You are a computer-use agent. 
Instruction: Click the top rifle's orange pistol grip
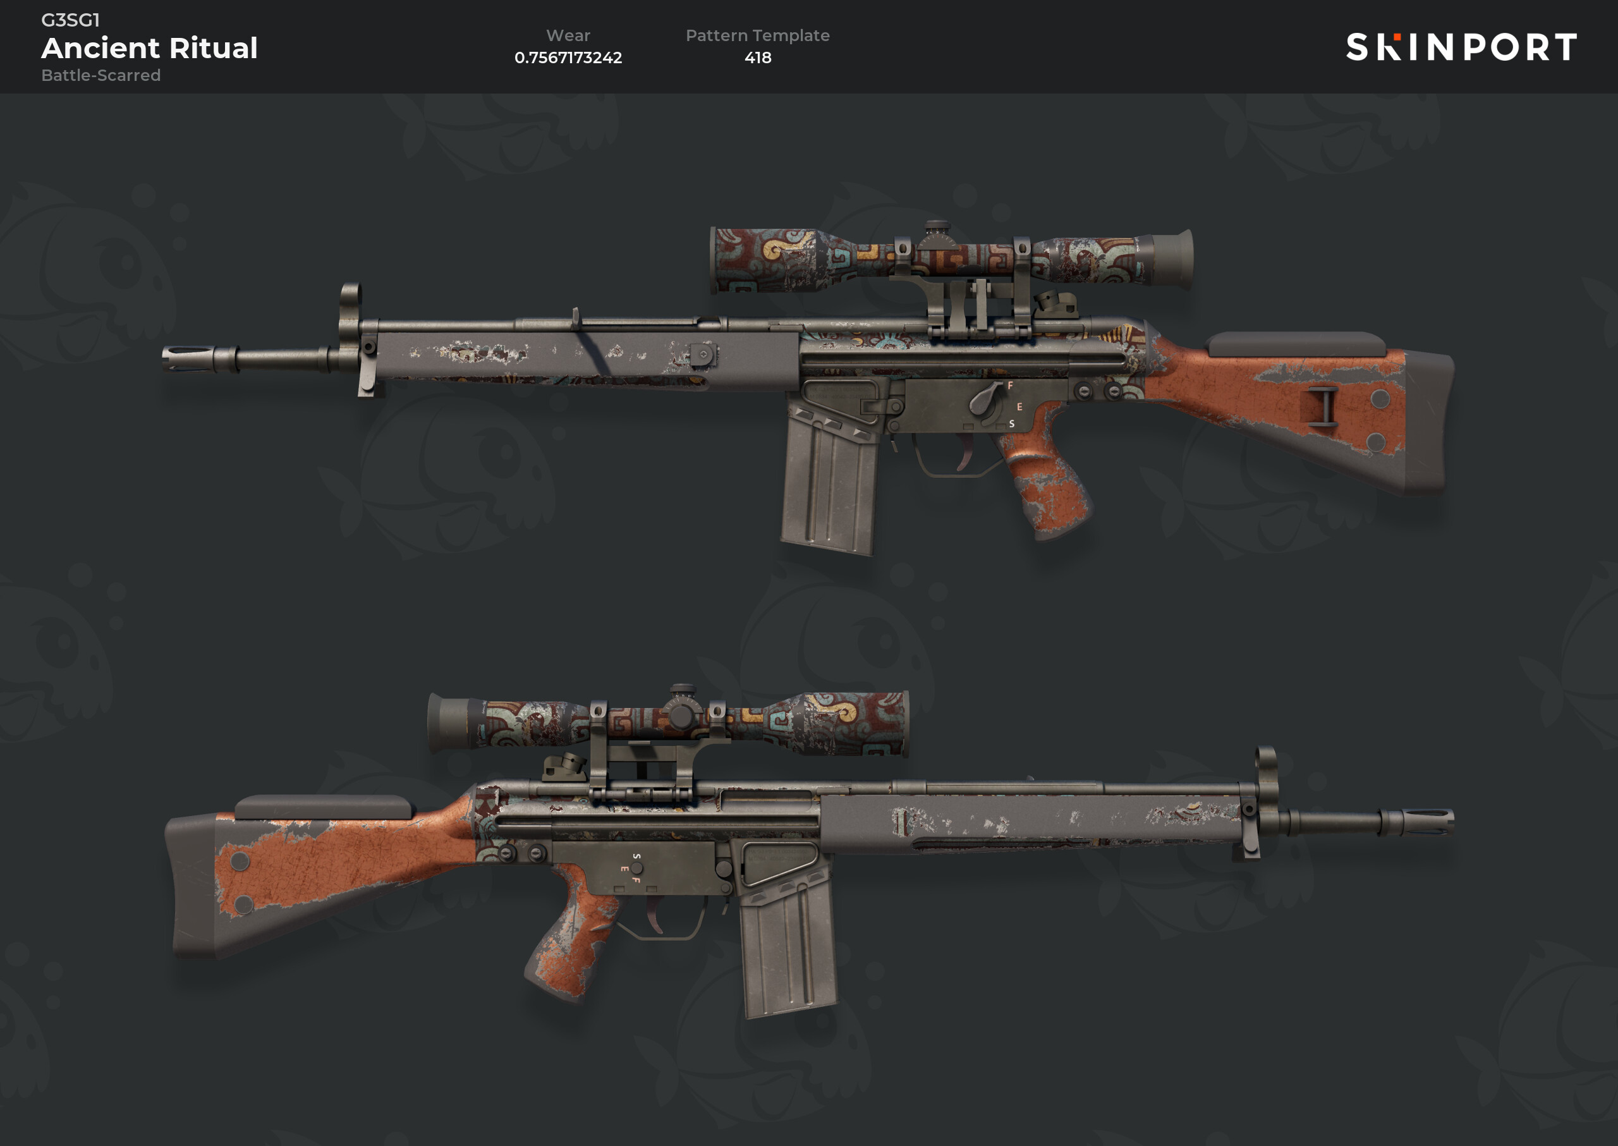point(1044,480)
